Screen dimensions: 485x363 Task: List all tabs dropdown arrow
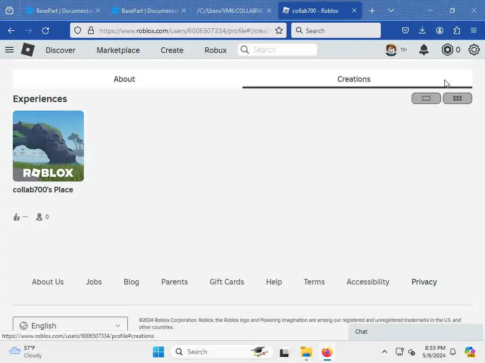tap(391, 10)
